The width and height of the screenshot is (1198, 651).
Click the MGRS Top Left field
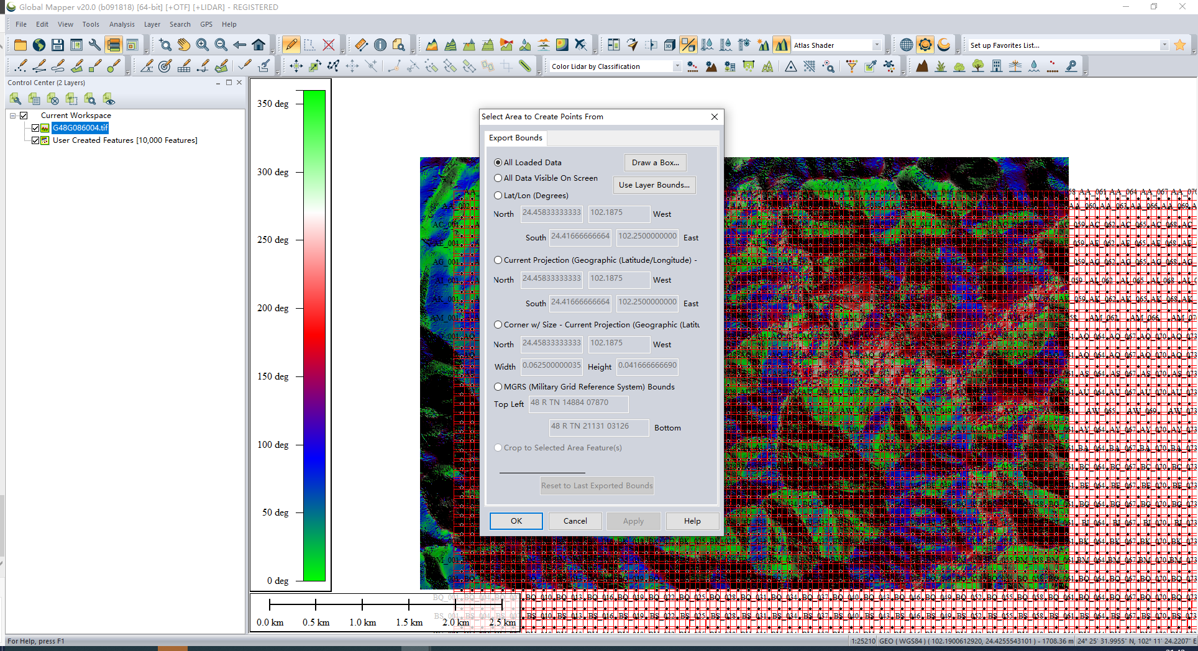[578, 403]
